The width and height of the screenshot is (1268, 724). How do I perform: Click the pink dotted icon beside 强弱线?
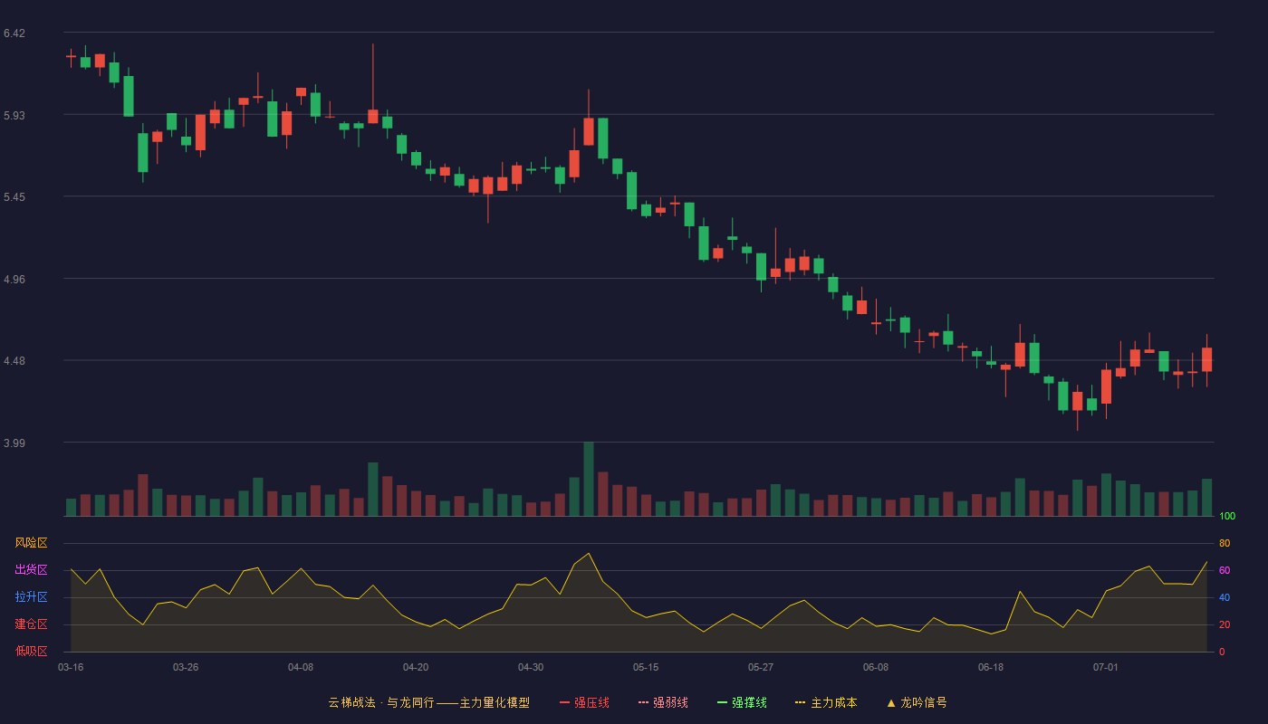tap(643, 702)
